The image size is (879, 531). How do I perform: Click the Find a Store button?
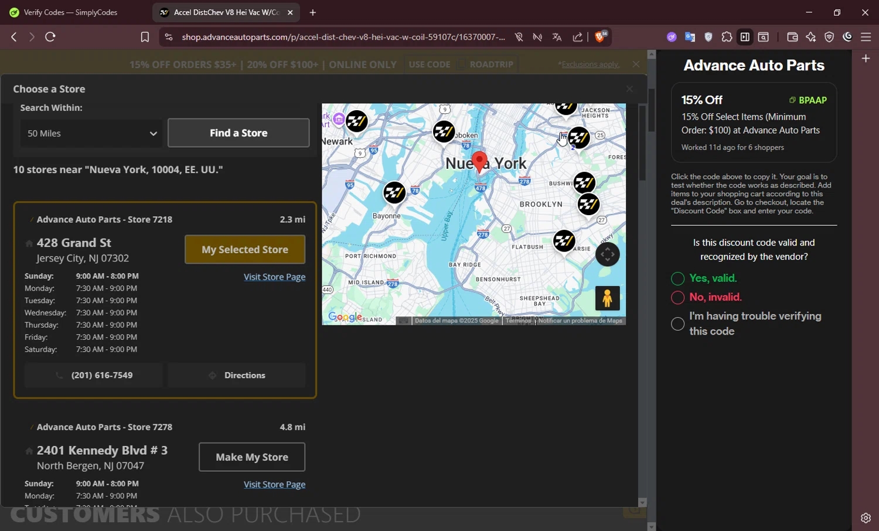click(x=239, y=133)
